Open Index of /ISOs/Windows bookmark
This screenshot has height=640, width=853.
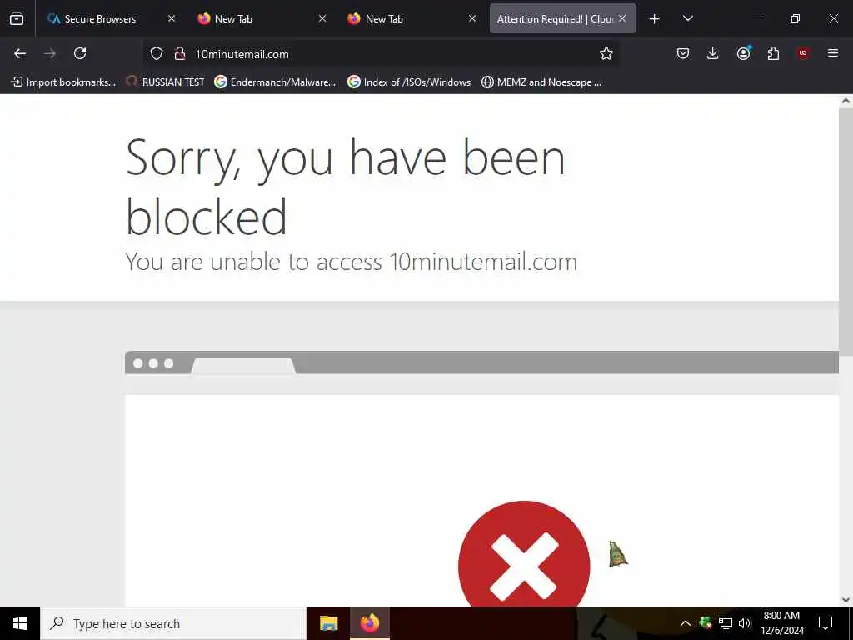(409, 82)
